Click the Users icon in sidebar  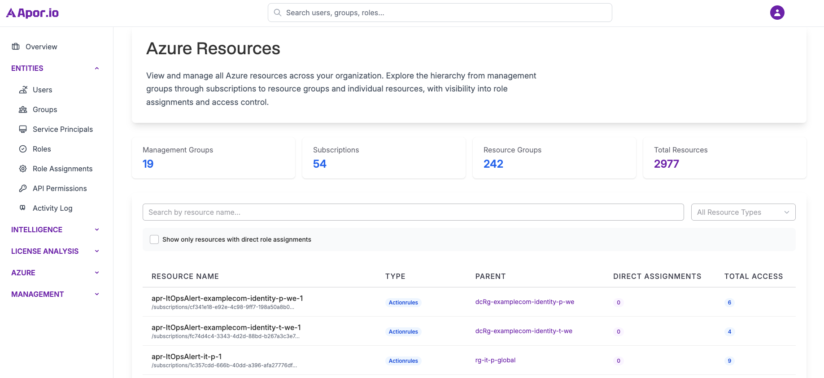(x=23, y=90)
